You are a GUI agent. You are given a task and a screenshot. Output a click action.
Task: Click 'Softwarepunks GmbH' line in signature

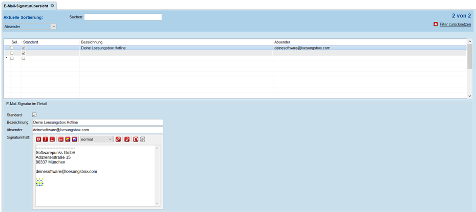tap(55, 153)
